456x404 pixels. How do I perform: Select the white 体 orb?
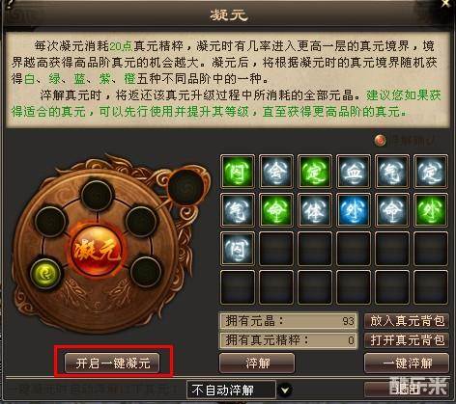pyautogui.click(x=315, y=210)
